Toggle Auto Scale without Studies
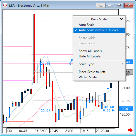The image size is (136, 136). pyautogui.click(x=99, y=30)
